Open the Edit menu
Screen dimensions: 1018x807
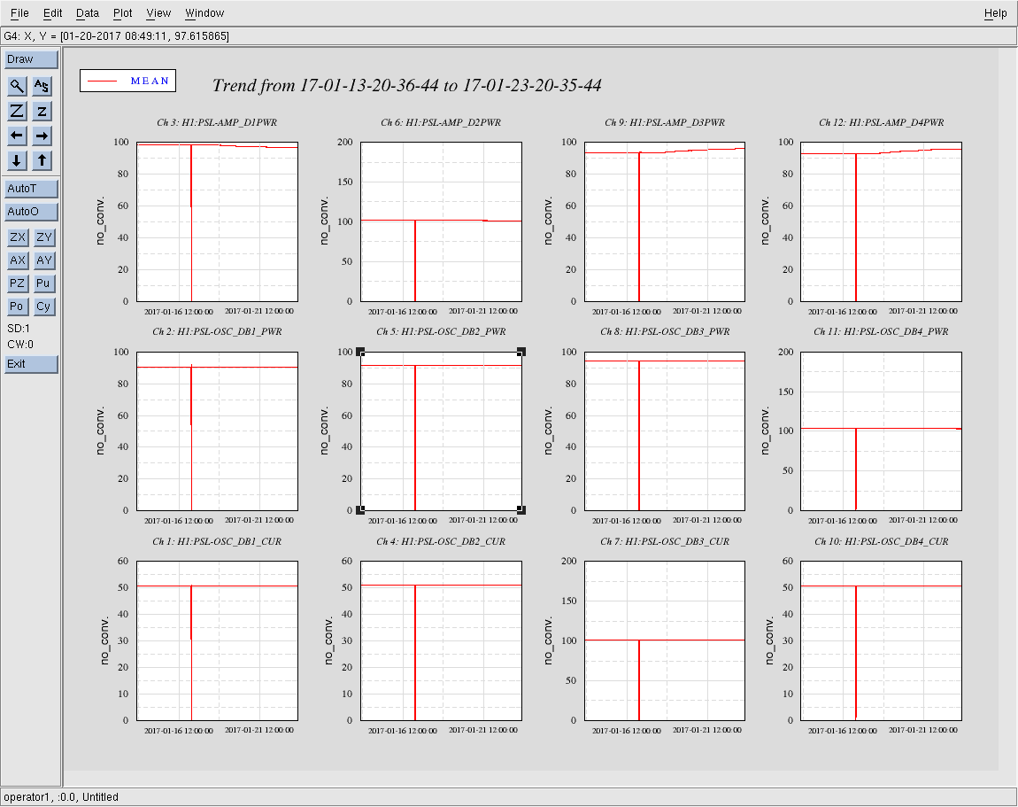click(52, 13)
